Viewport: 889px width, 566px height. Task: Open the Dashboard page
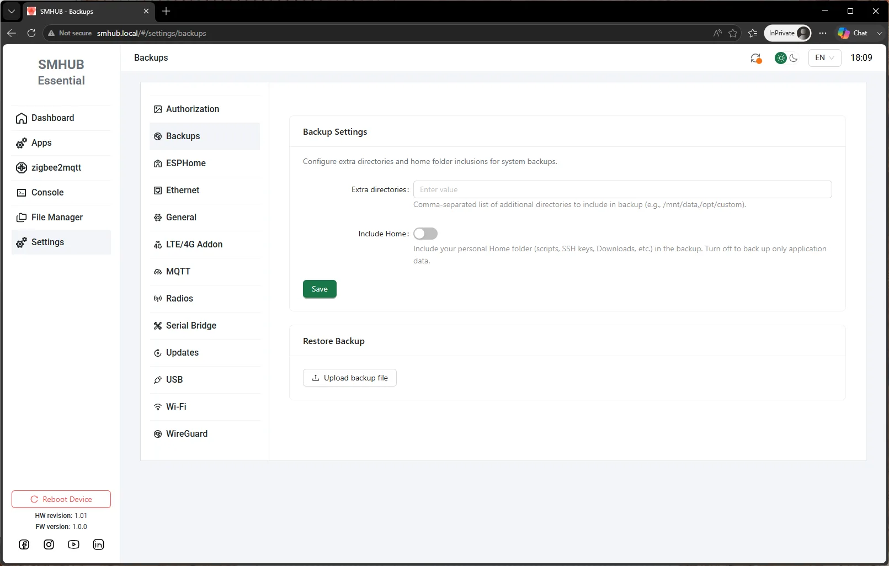click(61, 118)
